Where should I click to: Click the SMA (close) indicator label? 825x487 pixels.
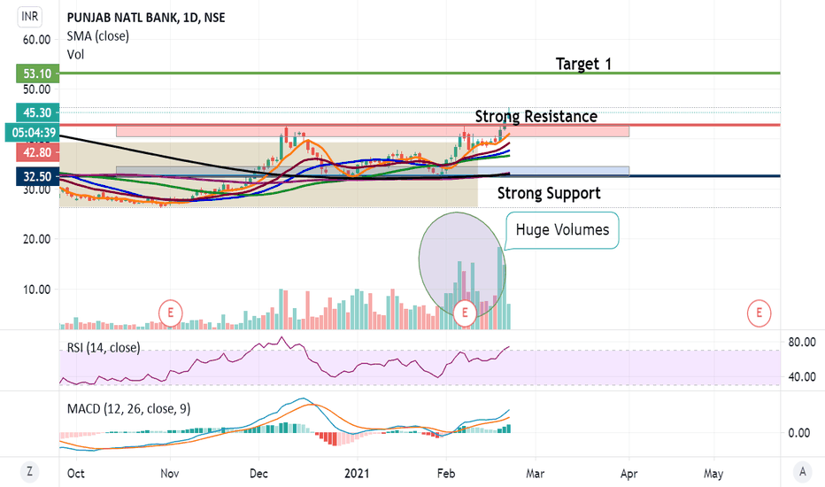click(98, 36)
